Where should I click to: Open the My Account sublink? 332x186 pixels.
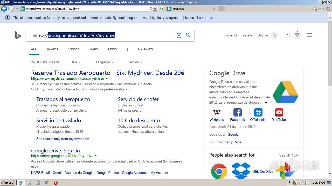point(159,173)
